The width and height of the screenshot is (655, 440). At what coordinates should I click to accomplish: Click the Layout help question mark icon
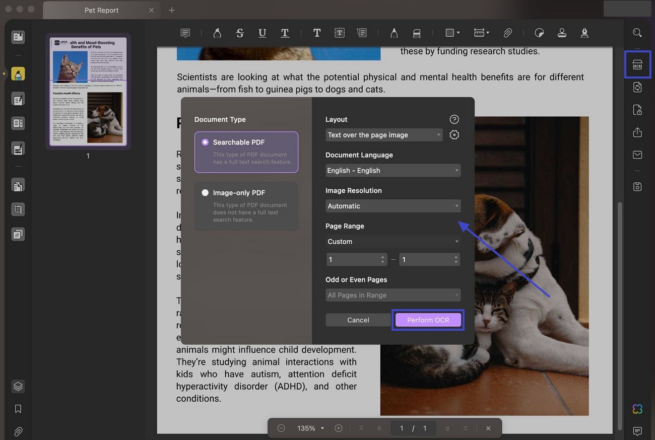[x=454, y=119]
